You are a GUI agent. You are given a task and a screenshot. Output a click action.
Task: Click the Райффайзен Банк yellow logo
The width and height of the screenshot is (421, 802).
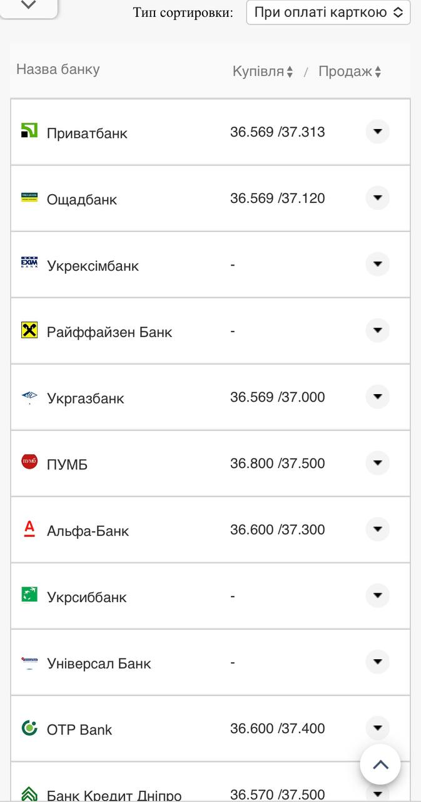pyautogui.click(x=29, y=330)
